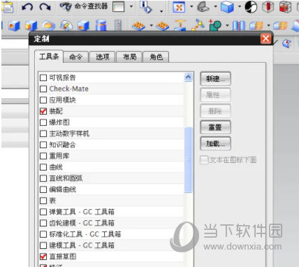Image resolution: width=299 pixels, height=267 pixels.
Task: Click the first orange pattern feature icon
Action: pos(138,26)
